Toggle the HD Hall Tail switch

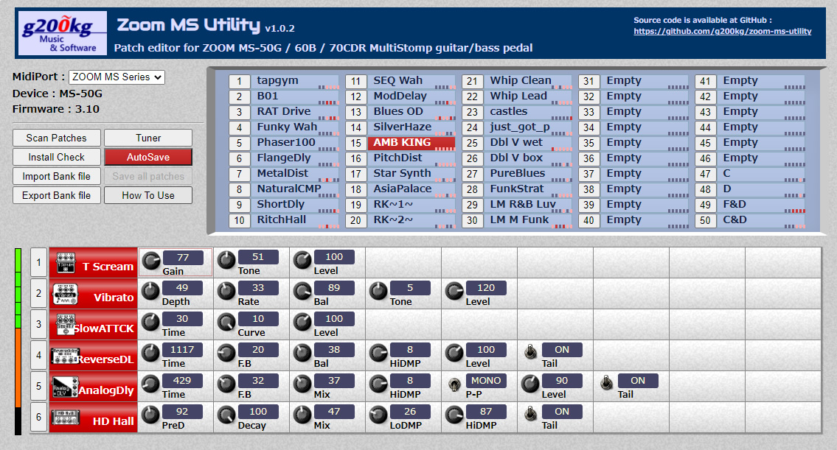coord(531,414)
